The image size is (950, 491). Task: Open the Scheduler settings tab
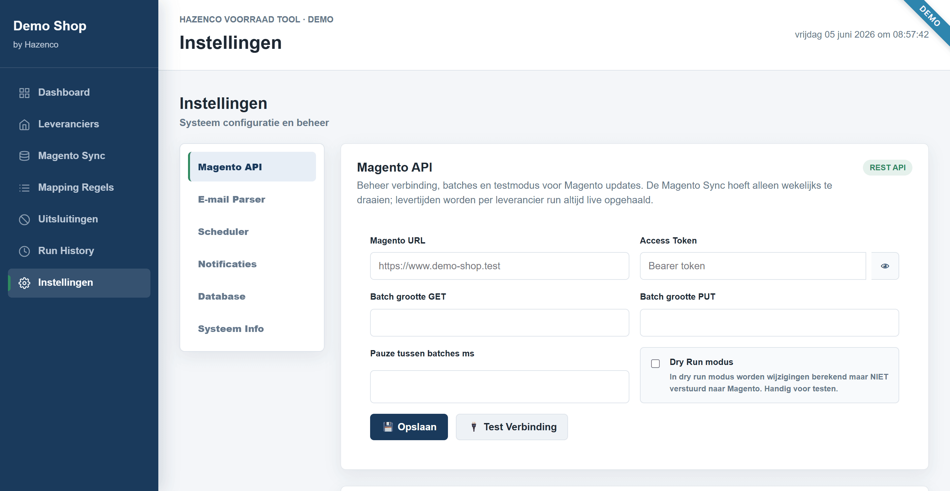[252, 232]
